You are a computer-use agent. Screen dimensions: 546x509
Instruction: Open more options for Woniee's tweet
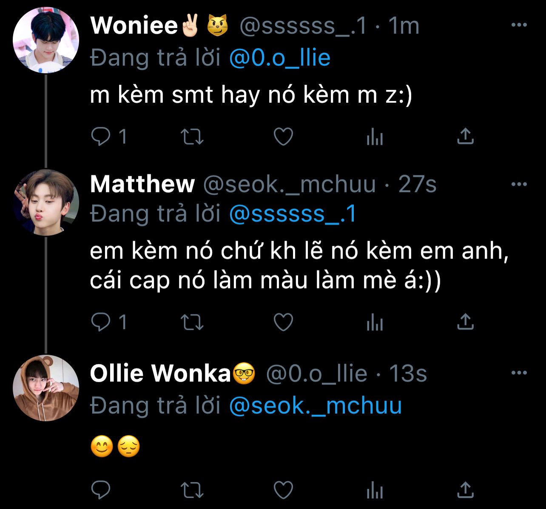[x=519, y=25]
